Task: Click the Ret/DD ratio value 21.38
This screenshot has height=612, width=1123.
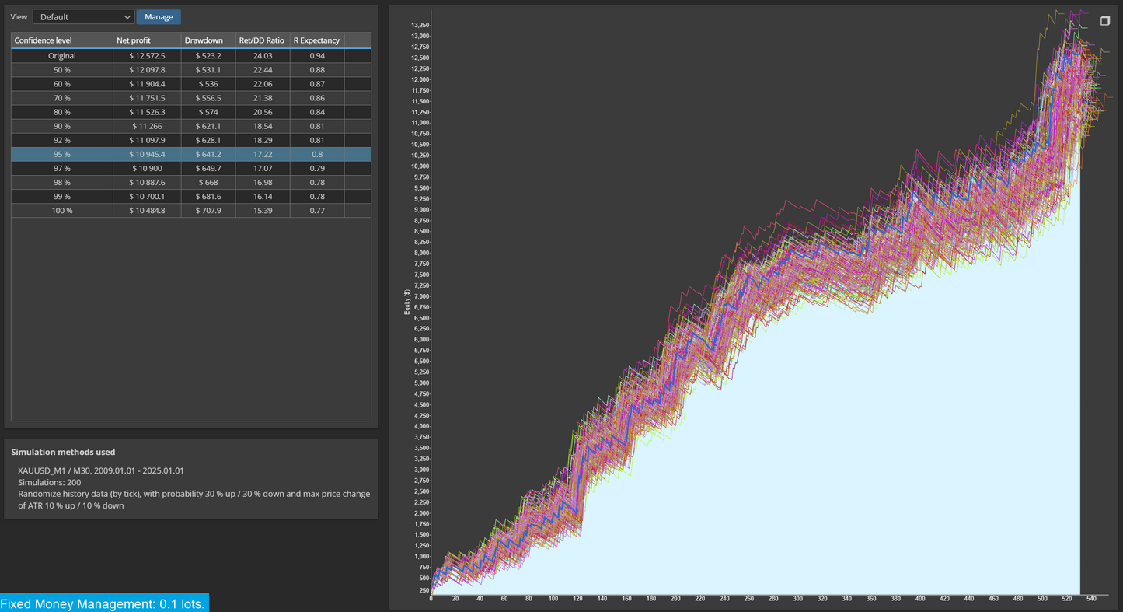Action: click(x=263, y=98)
